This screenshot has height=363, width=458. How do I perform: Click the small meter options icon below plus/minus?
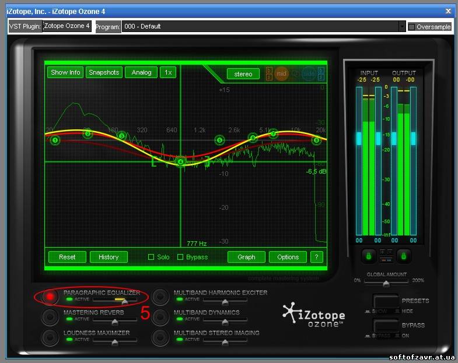[386, 259]
